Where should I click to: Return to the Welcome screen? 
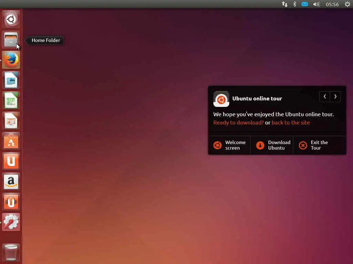(x=229, y=145)
